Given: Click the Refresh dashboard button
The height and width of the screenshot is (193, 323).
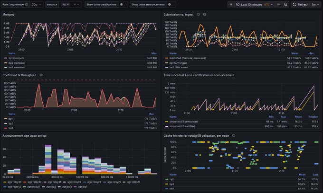Looking at the screenshot, I should (301, 4).
